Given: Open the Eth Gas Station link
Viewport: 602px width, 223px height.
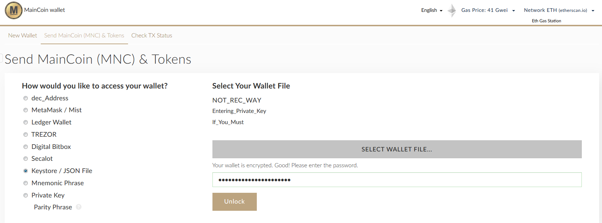Looking at the screenshot, I should pyautogui.click(x=546, y=21).
